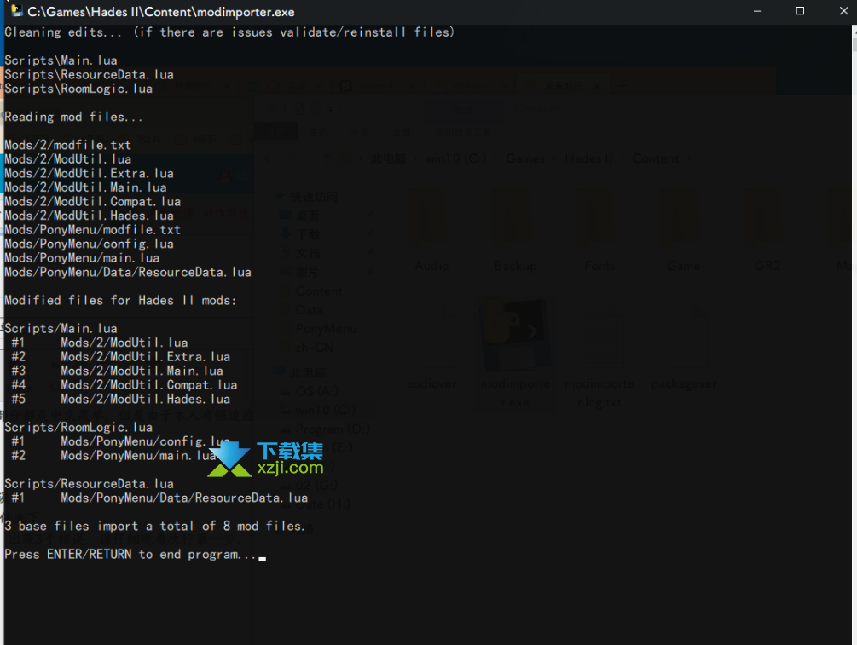Click the Content breadcrumb in address bar
This screenshot has width=857, height=645.
[x=655, y=158]
